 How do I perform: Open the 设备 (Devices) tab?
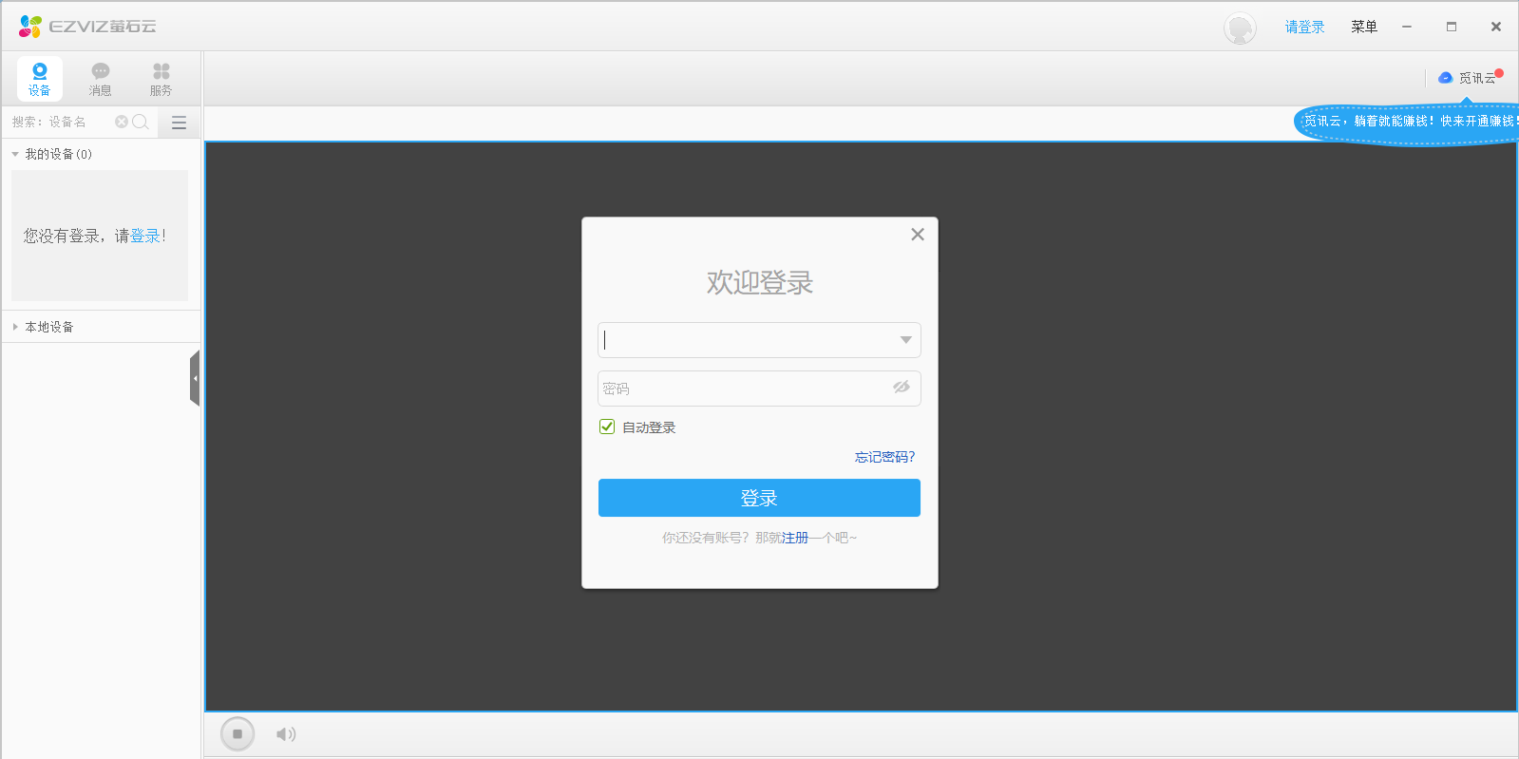(39, 79)
